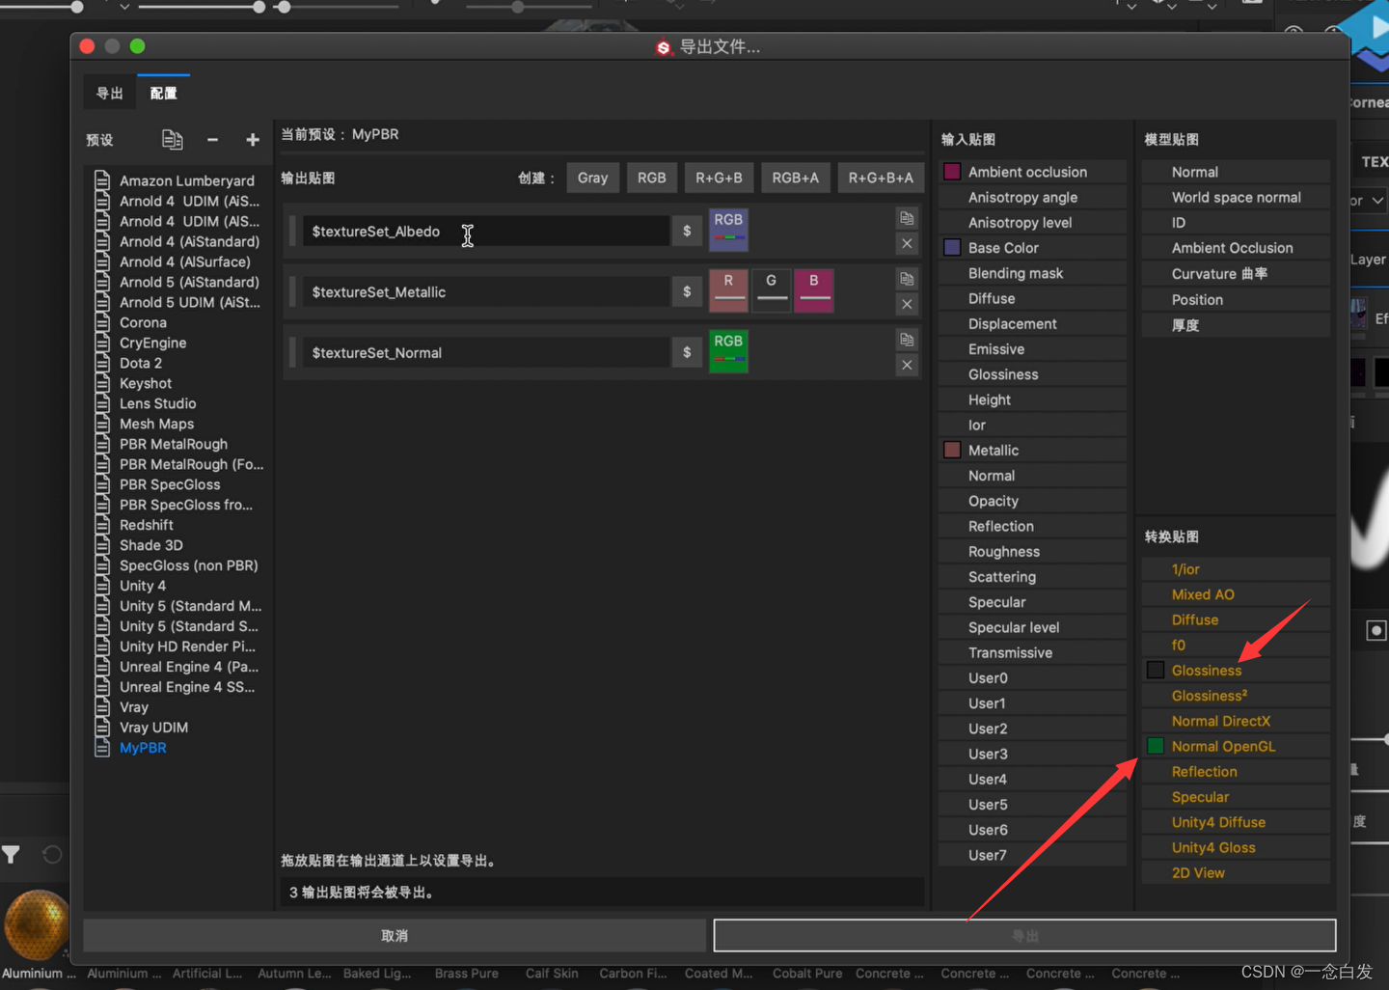Remove preset with the minus icon
Image resolution: width=1389 pixels, height=990 pixels.
point(212,140)
